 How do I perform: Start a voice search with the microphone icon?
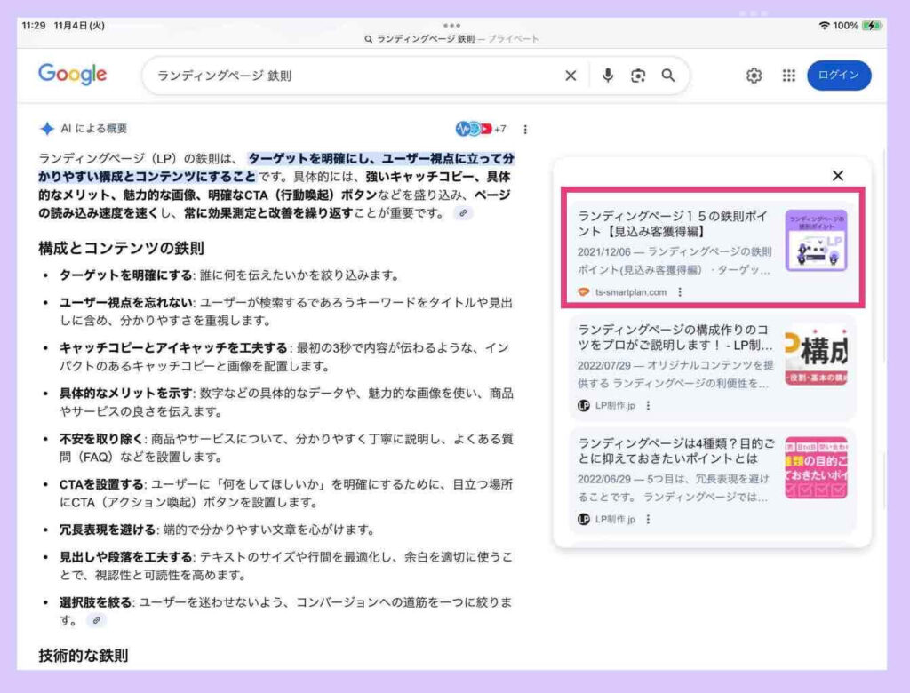pyautogui.click(x=608, y=76)
